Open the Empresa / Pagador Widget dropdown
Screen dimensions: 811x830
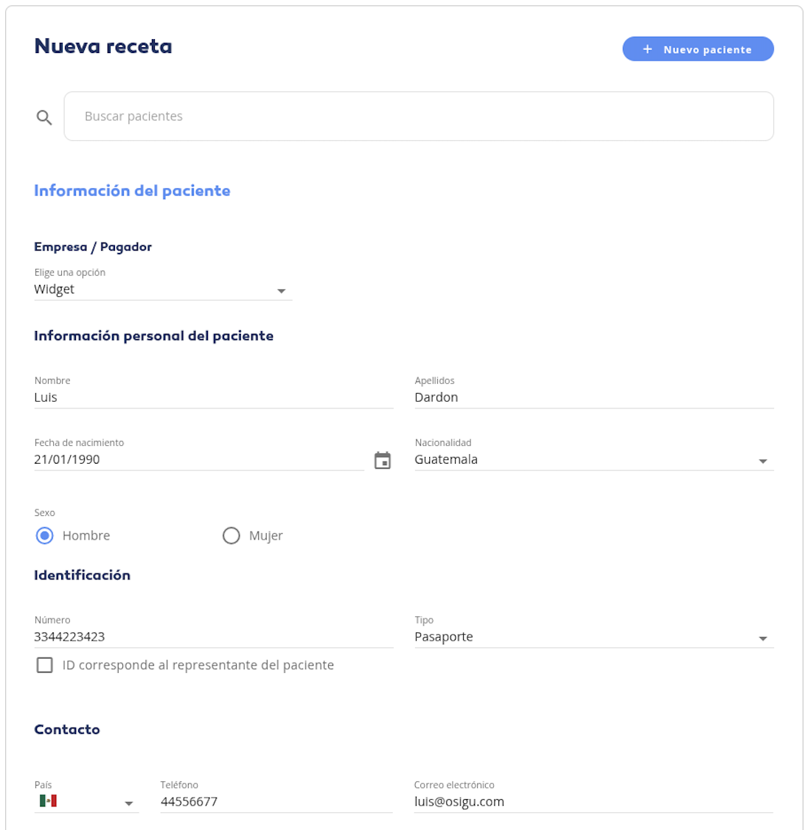tap(163, 290)
